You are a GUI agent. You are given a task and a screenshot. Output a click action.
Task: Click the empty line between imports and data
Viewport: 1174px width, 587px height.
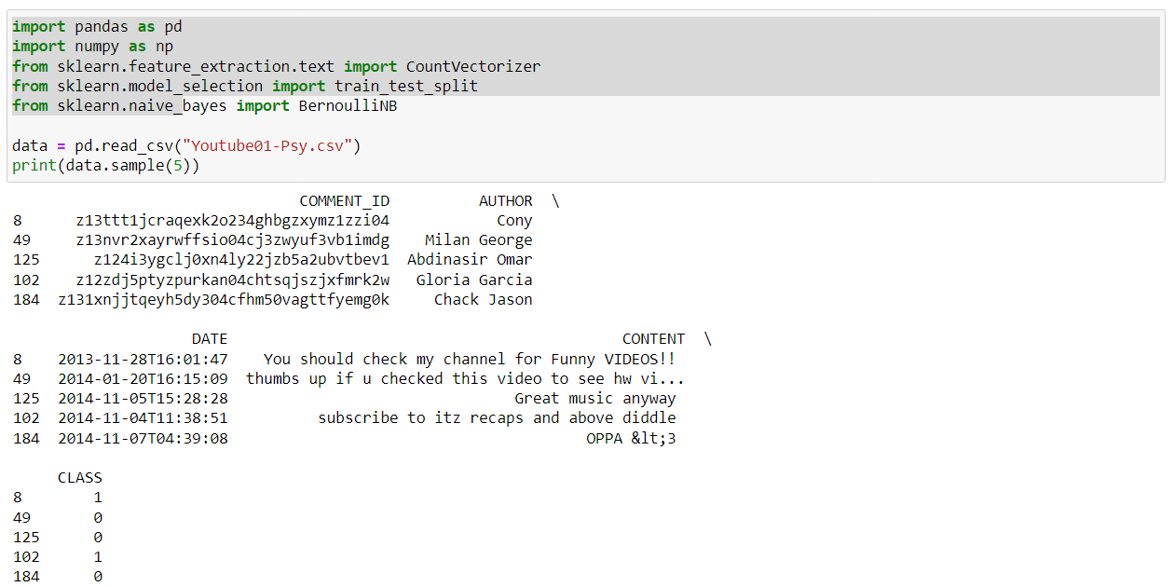(585, 126)
